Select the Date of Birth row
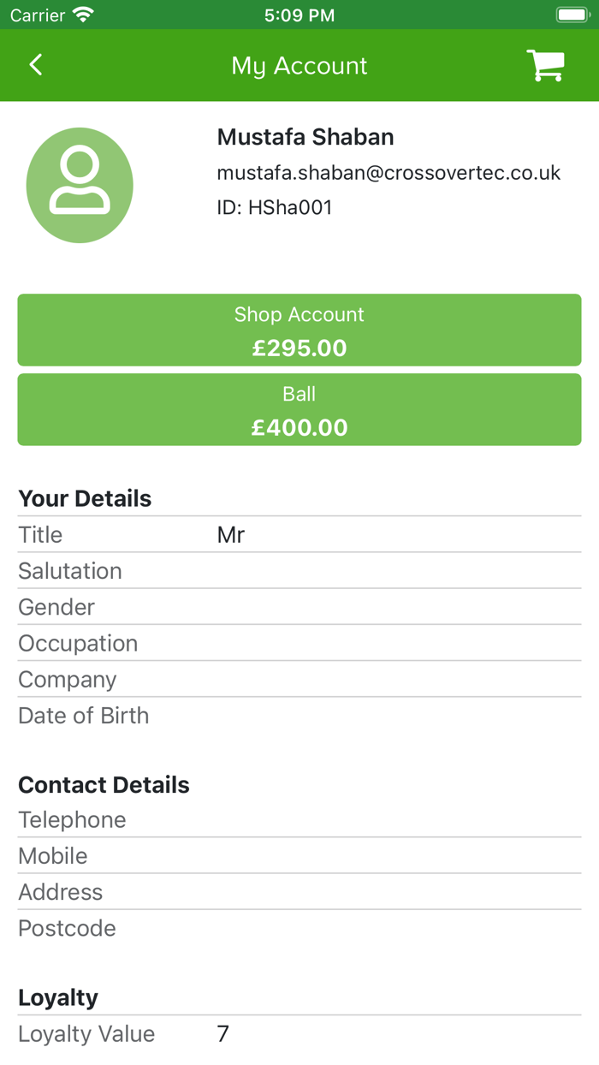This screenshot has width=599, height=1065. 299,716
